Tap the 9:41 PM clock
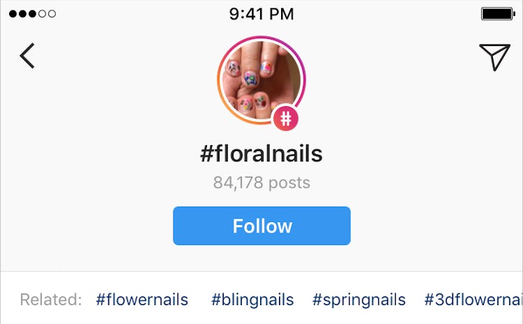 [261, 13]
